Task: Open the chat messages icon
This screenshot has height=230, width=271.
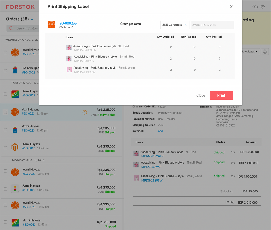Action: tap(255, 7)
